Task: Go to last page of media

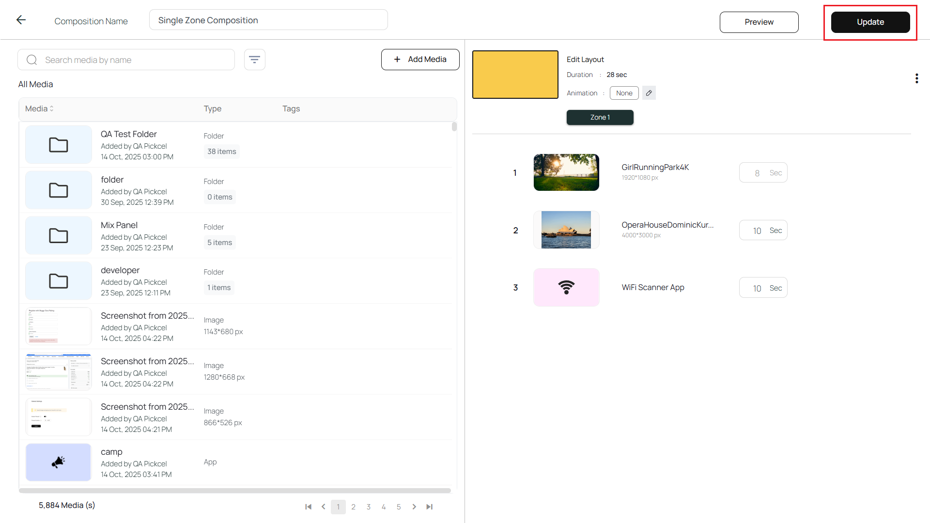Action: [429, 507]
